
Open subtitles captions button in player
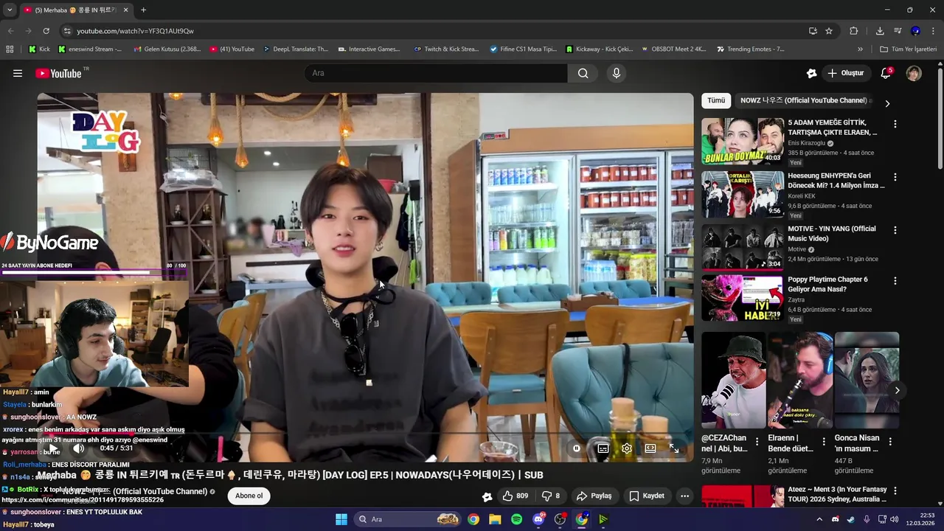[x=603, y=448]
